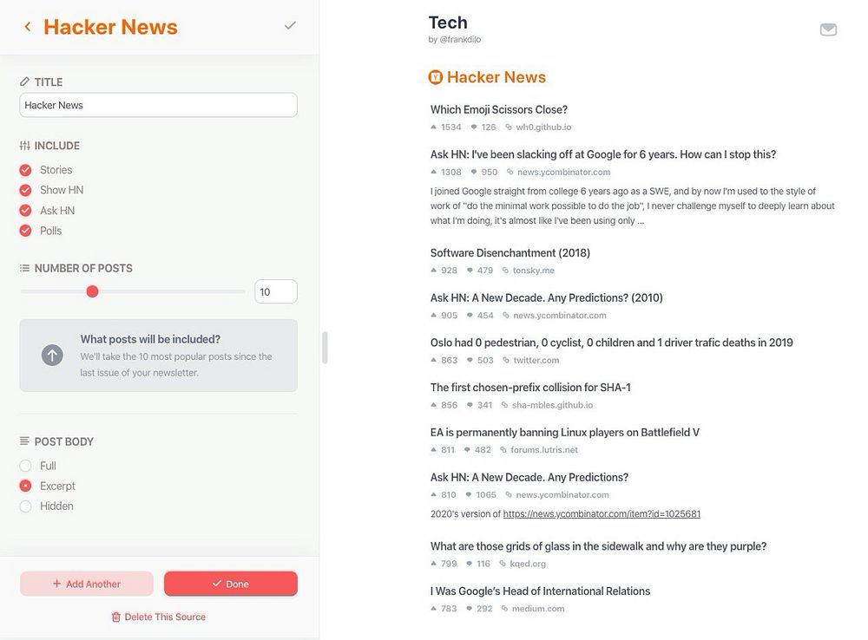Click the comment icon showing 1065 comments
Image resolution: width=868 pixels, height=640 pixels.
469,495
